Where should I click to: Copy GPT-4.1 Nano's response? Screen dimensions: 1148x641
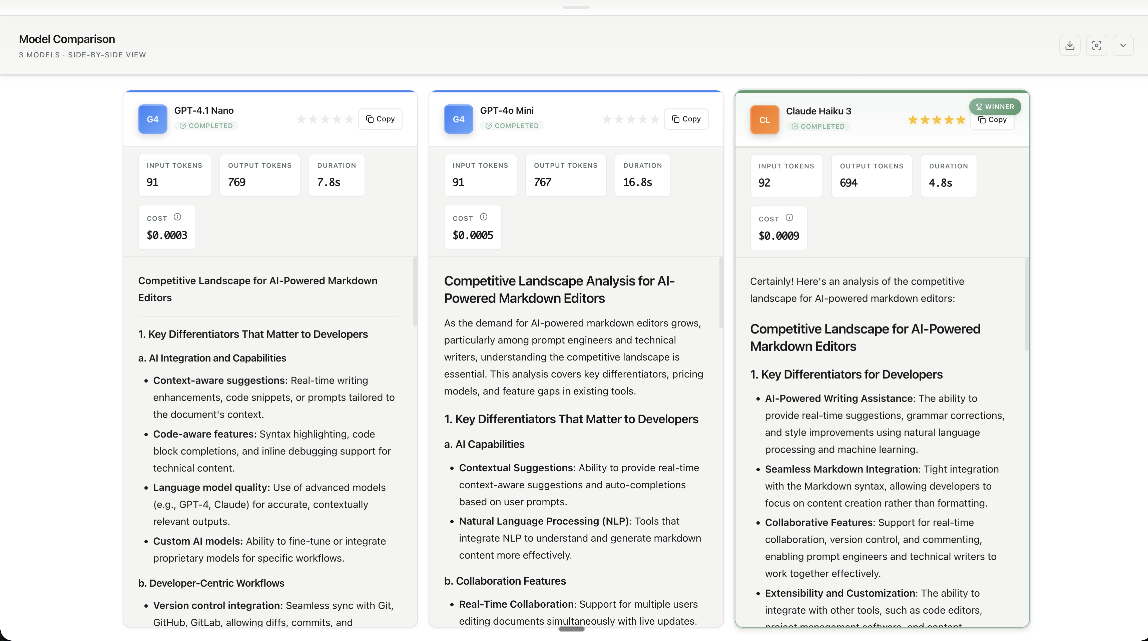pos(380,119)
